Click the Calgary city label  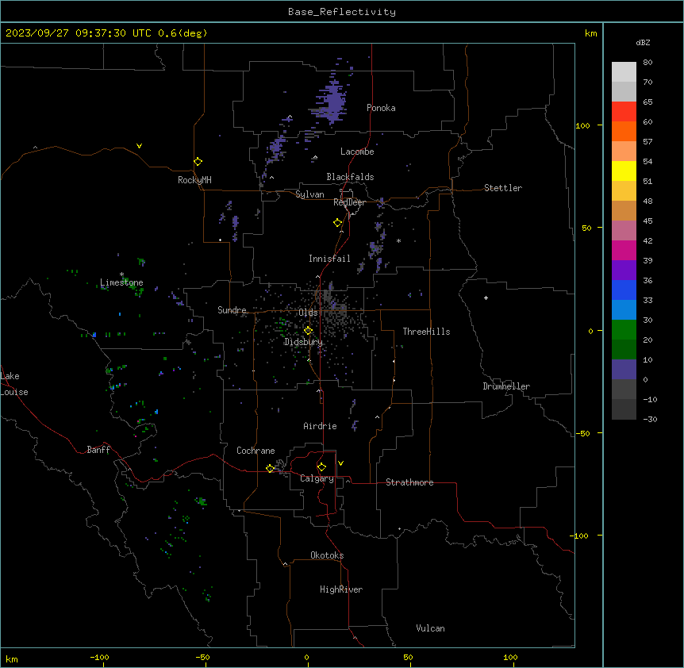pos(317,478)
